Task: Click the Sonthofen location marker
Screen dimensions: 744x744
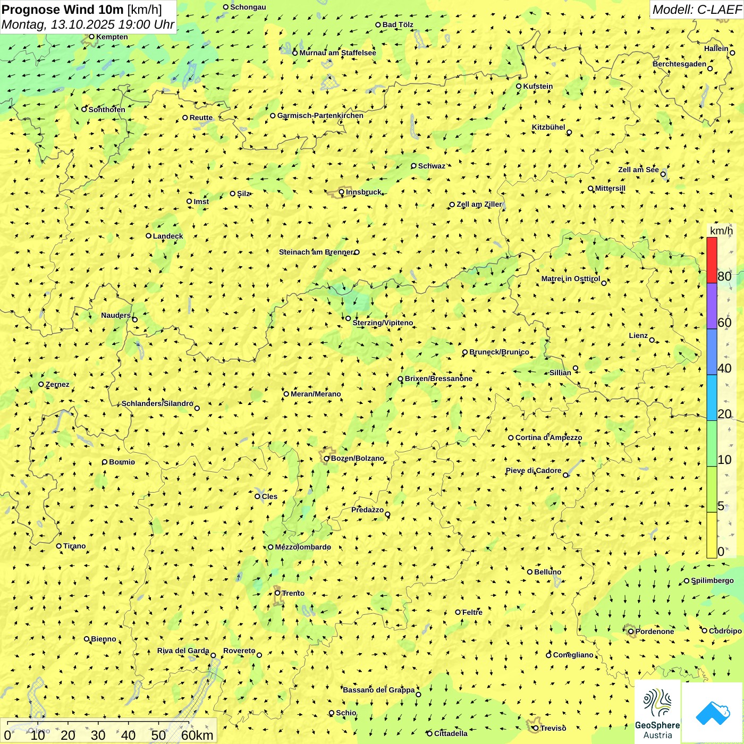Action: point(84,109)
